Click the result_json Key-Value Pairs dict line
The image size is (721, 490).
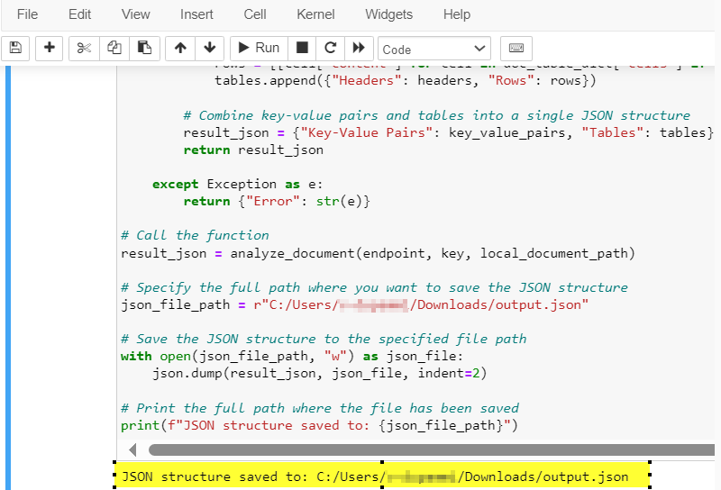[x=448, y=132]
